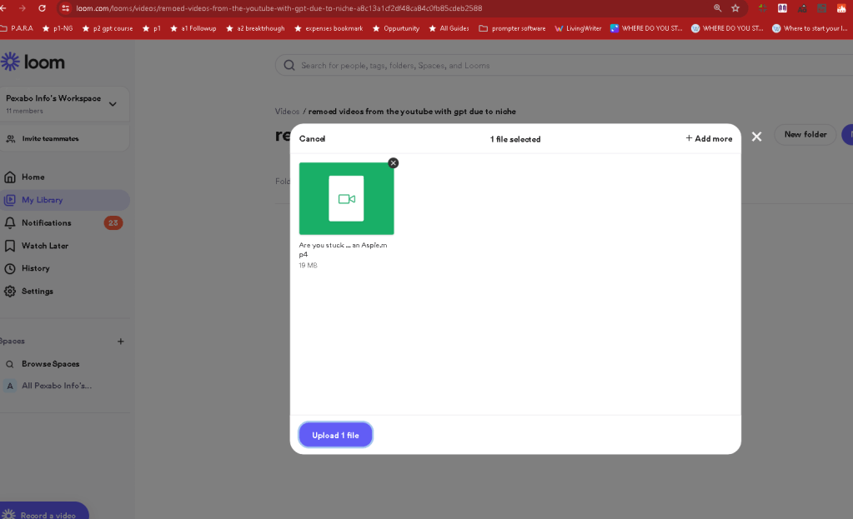Open the Where to start your bookmark
The image size is (853, 519).
coord(810,28)
